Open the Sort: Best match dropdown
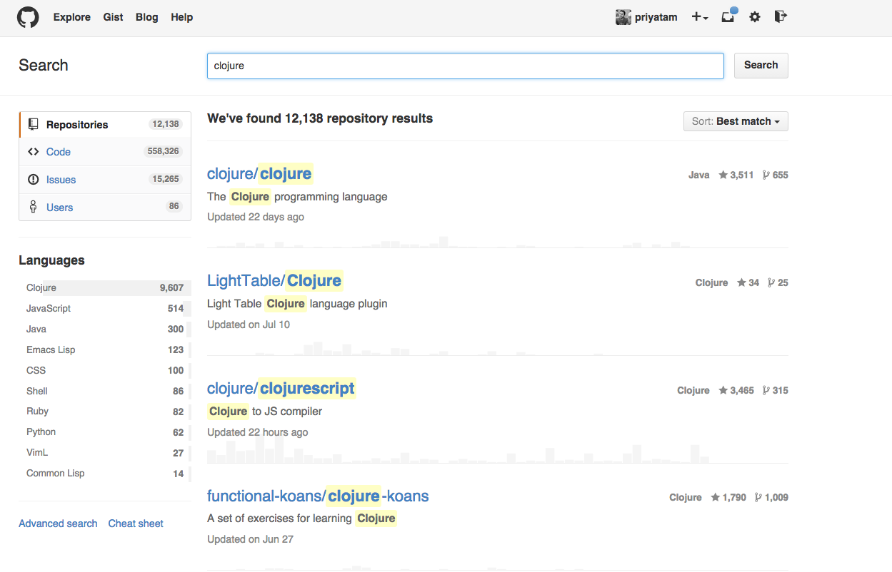Viewport: 892px width, 572px height. [x=736, y=121]
